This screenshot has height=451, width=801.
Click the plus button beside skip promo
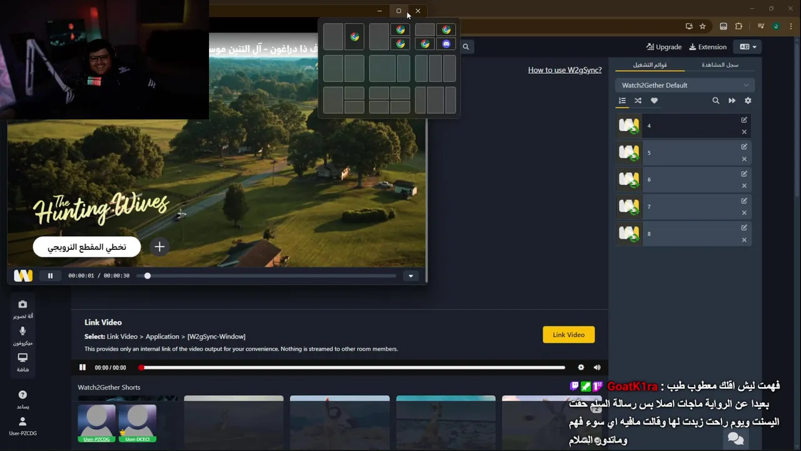tap(160, 247)
